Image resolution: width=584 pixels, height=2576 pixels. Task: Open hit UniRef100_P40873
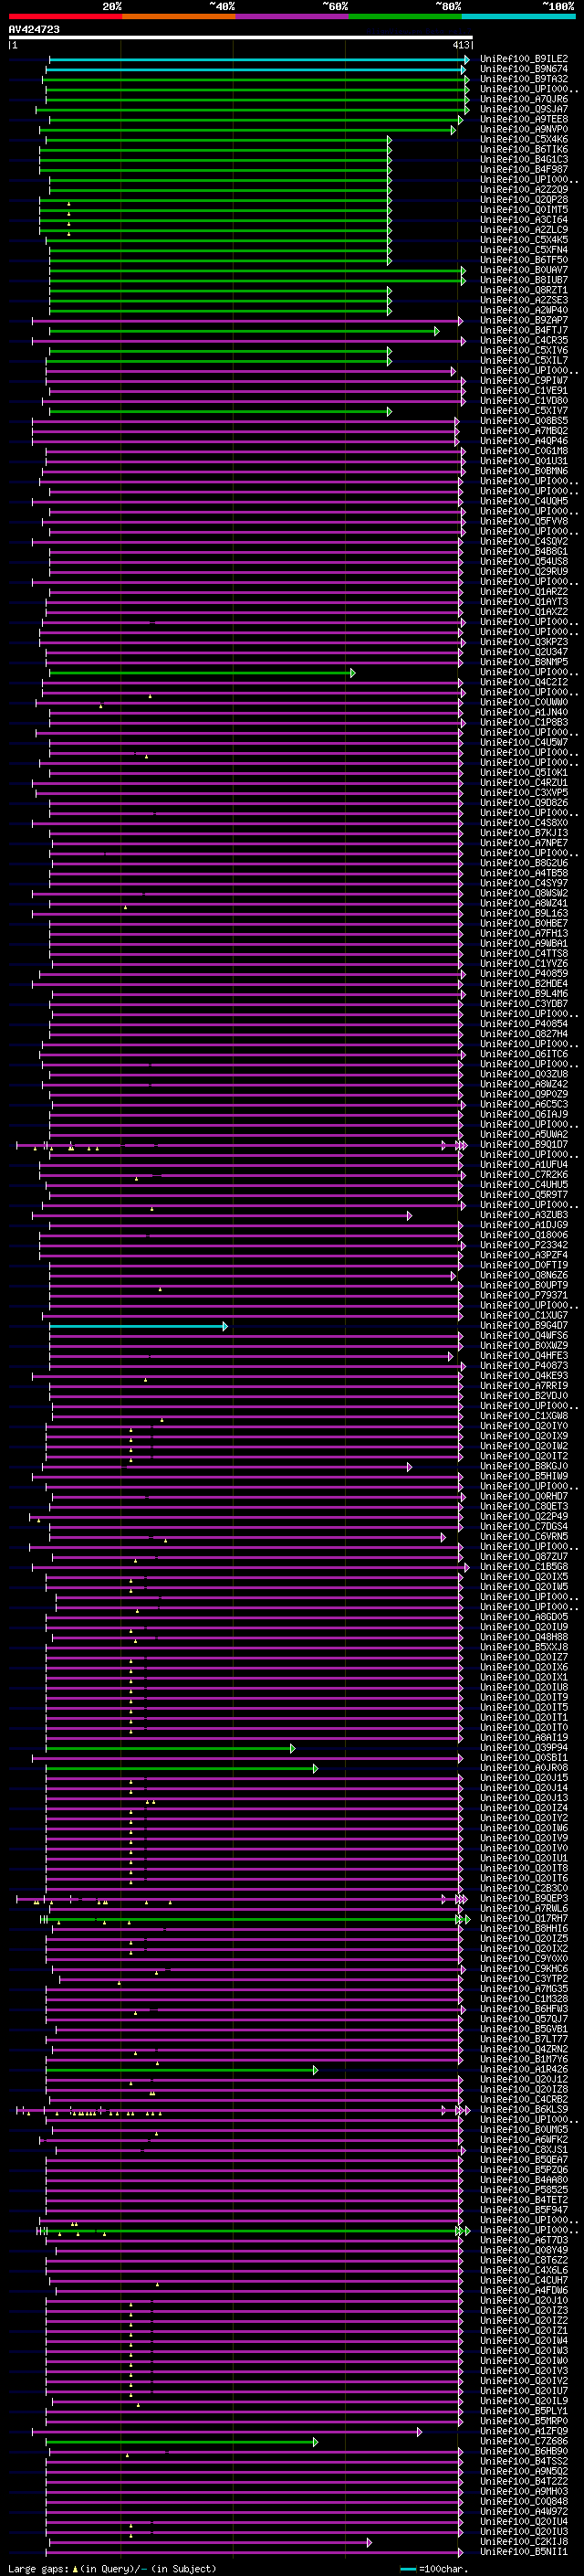click(x=523, y=1367)
